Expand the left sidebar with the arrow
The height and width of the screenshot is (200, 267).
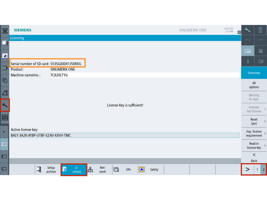[x=4, y=132]
